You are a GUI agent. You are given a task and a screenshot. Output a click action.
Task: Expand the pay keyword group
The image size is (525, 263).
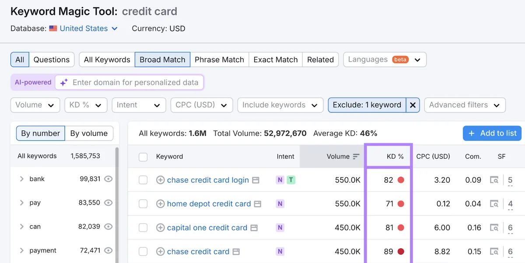[21, 203]
